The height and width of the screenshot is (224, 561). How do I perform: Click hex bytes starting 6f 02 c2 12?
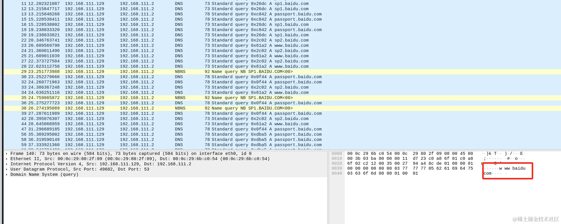click(x=410, y=164)
